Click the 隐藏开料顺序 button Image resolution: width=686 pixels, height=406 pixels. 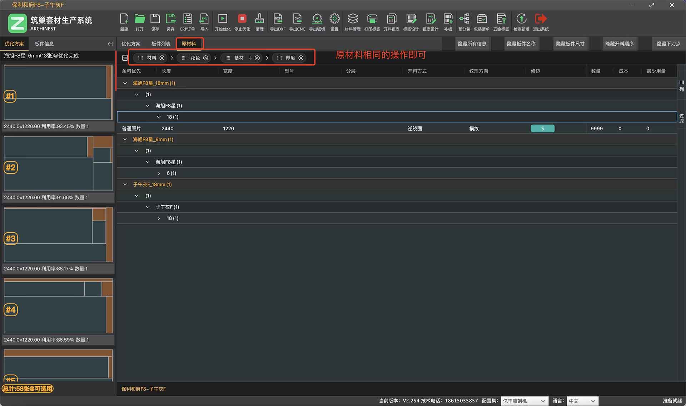pyautogui.click(x=619, y=44)
